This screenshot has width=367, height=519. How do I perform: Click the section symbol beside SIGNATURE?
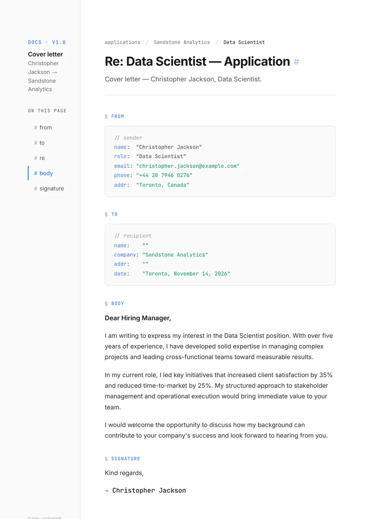point(106,459)
